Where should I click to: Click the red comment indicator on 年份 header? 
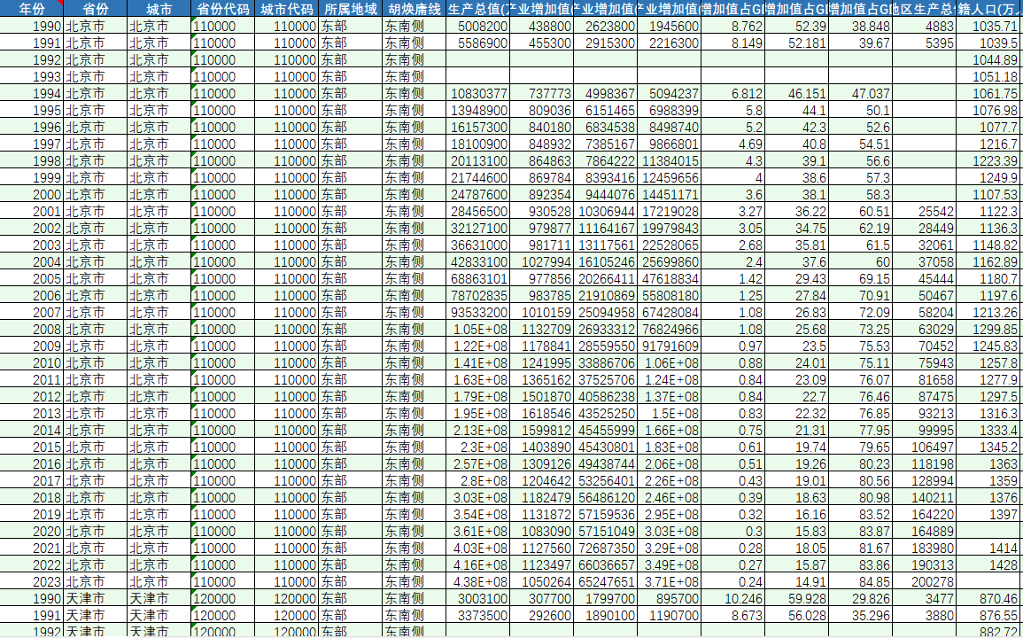(x=61, y=3)
